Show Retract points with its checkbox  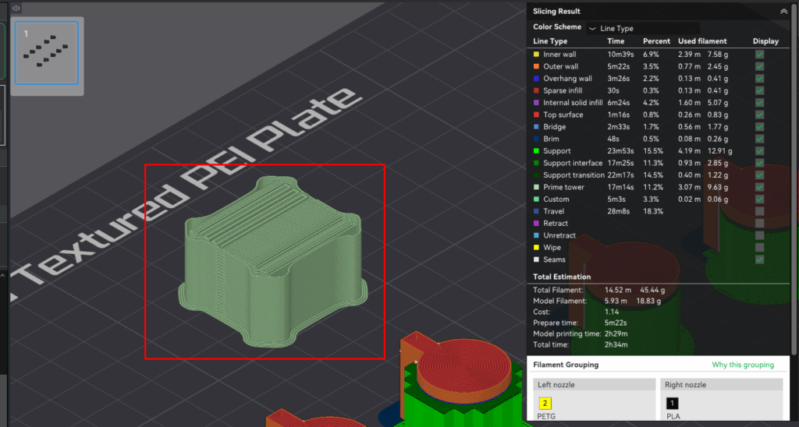coord(759,224)
